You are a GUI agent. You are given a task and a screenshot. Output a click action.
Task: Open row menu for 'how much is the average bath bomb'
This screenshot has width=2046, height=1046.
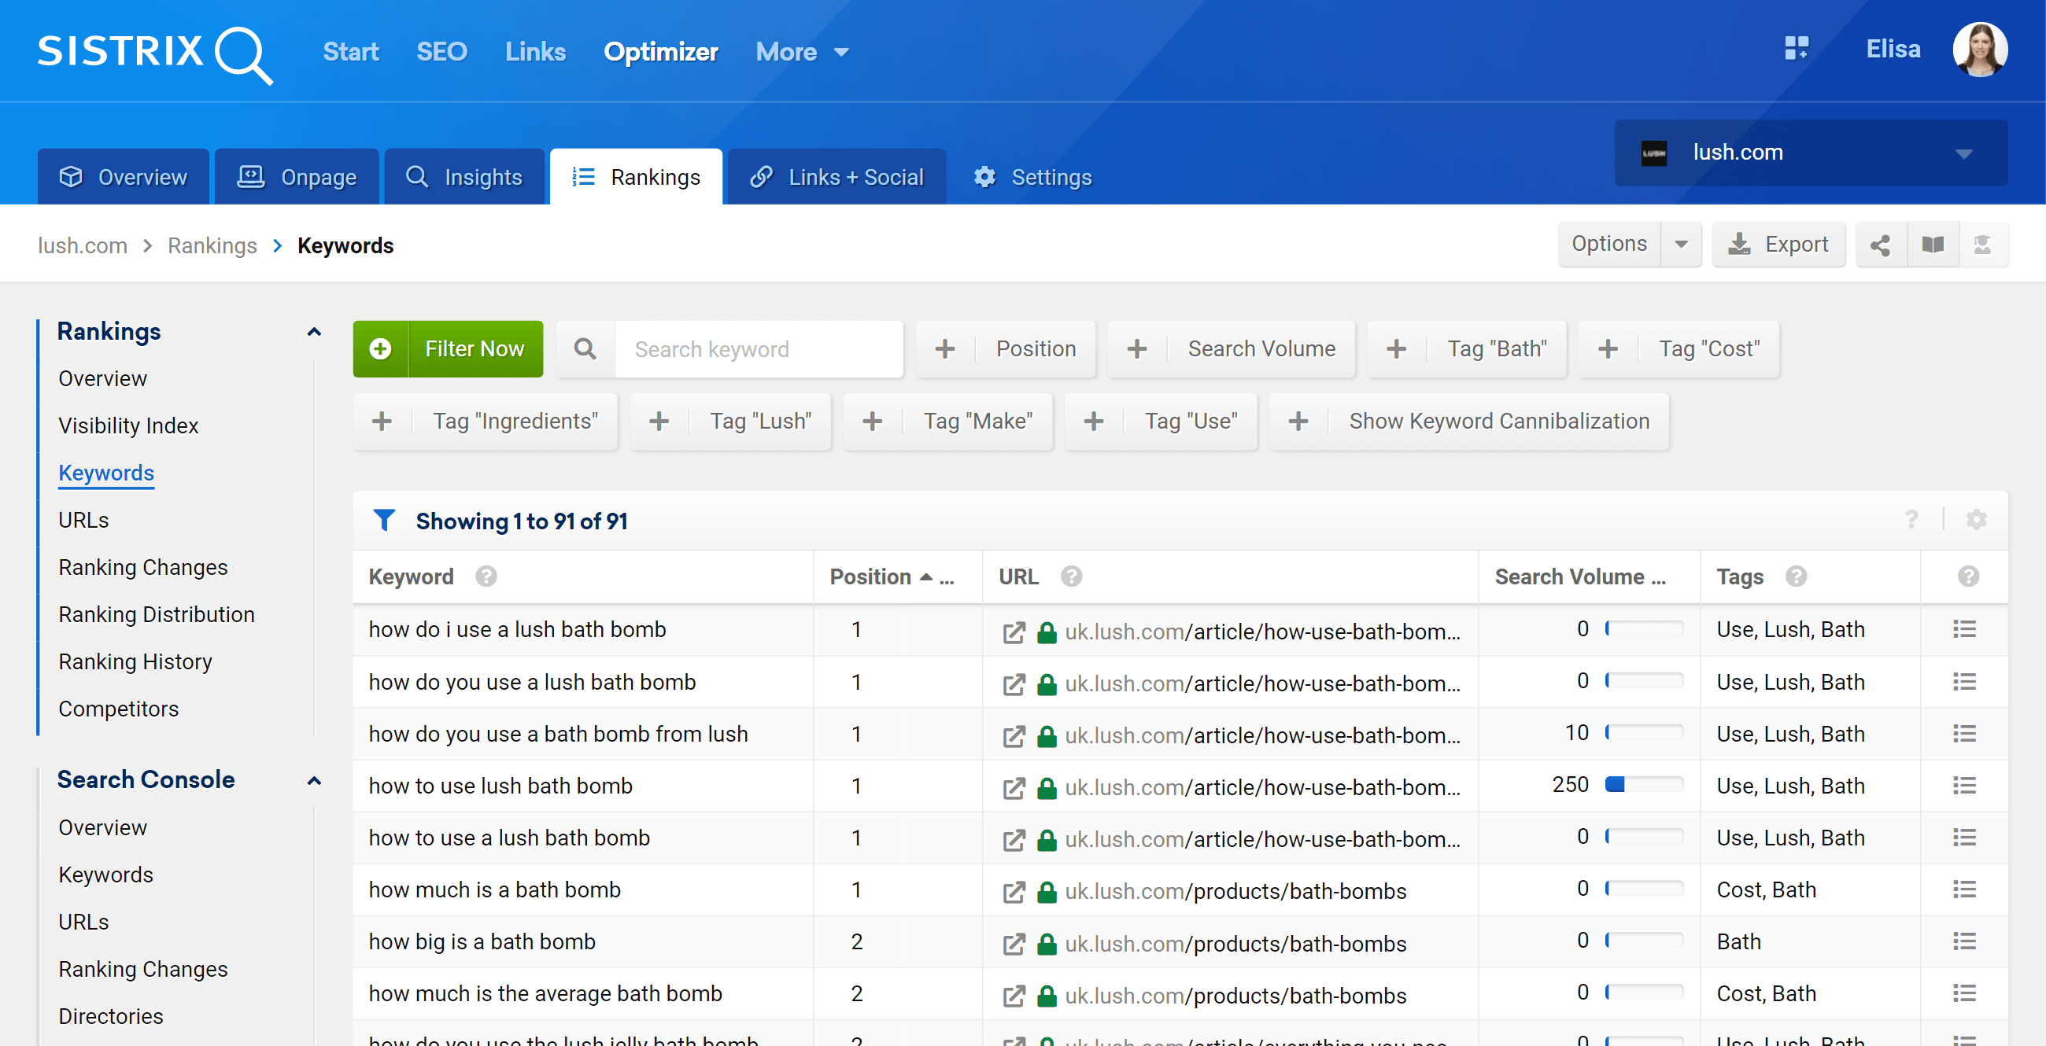[x=1964, y=993]
